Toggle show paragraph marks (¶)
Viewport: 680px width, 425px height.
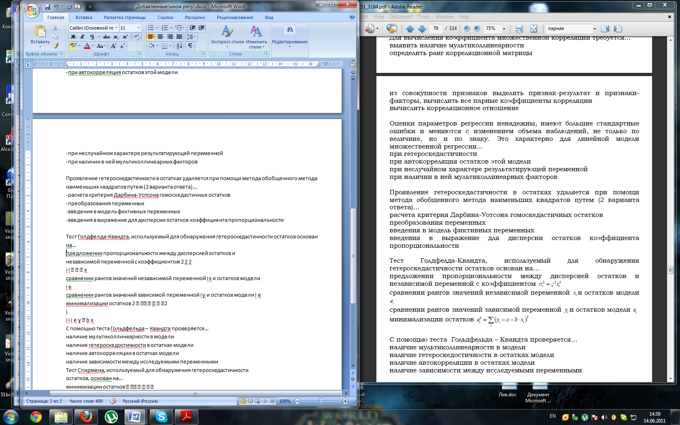coord(190,46)
